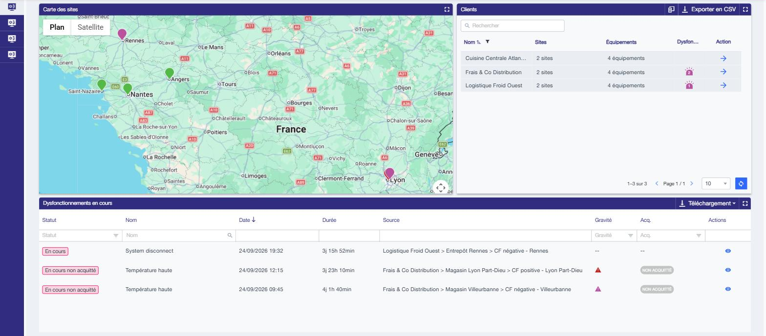This screenshot has height=336, width=766.
Task: Click the Sites column header
Action: pos(541,42)
